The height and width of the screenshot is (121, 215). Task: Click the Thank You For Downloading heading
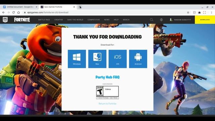(107, 37)
